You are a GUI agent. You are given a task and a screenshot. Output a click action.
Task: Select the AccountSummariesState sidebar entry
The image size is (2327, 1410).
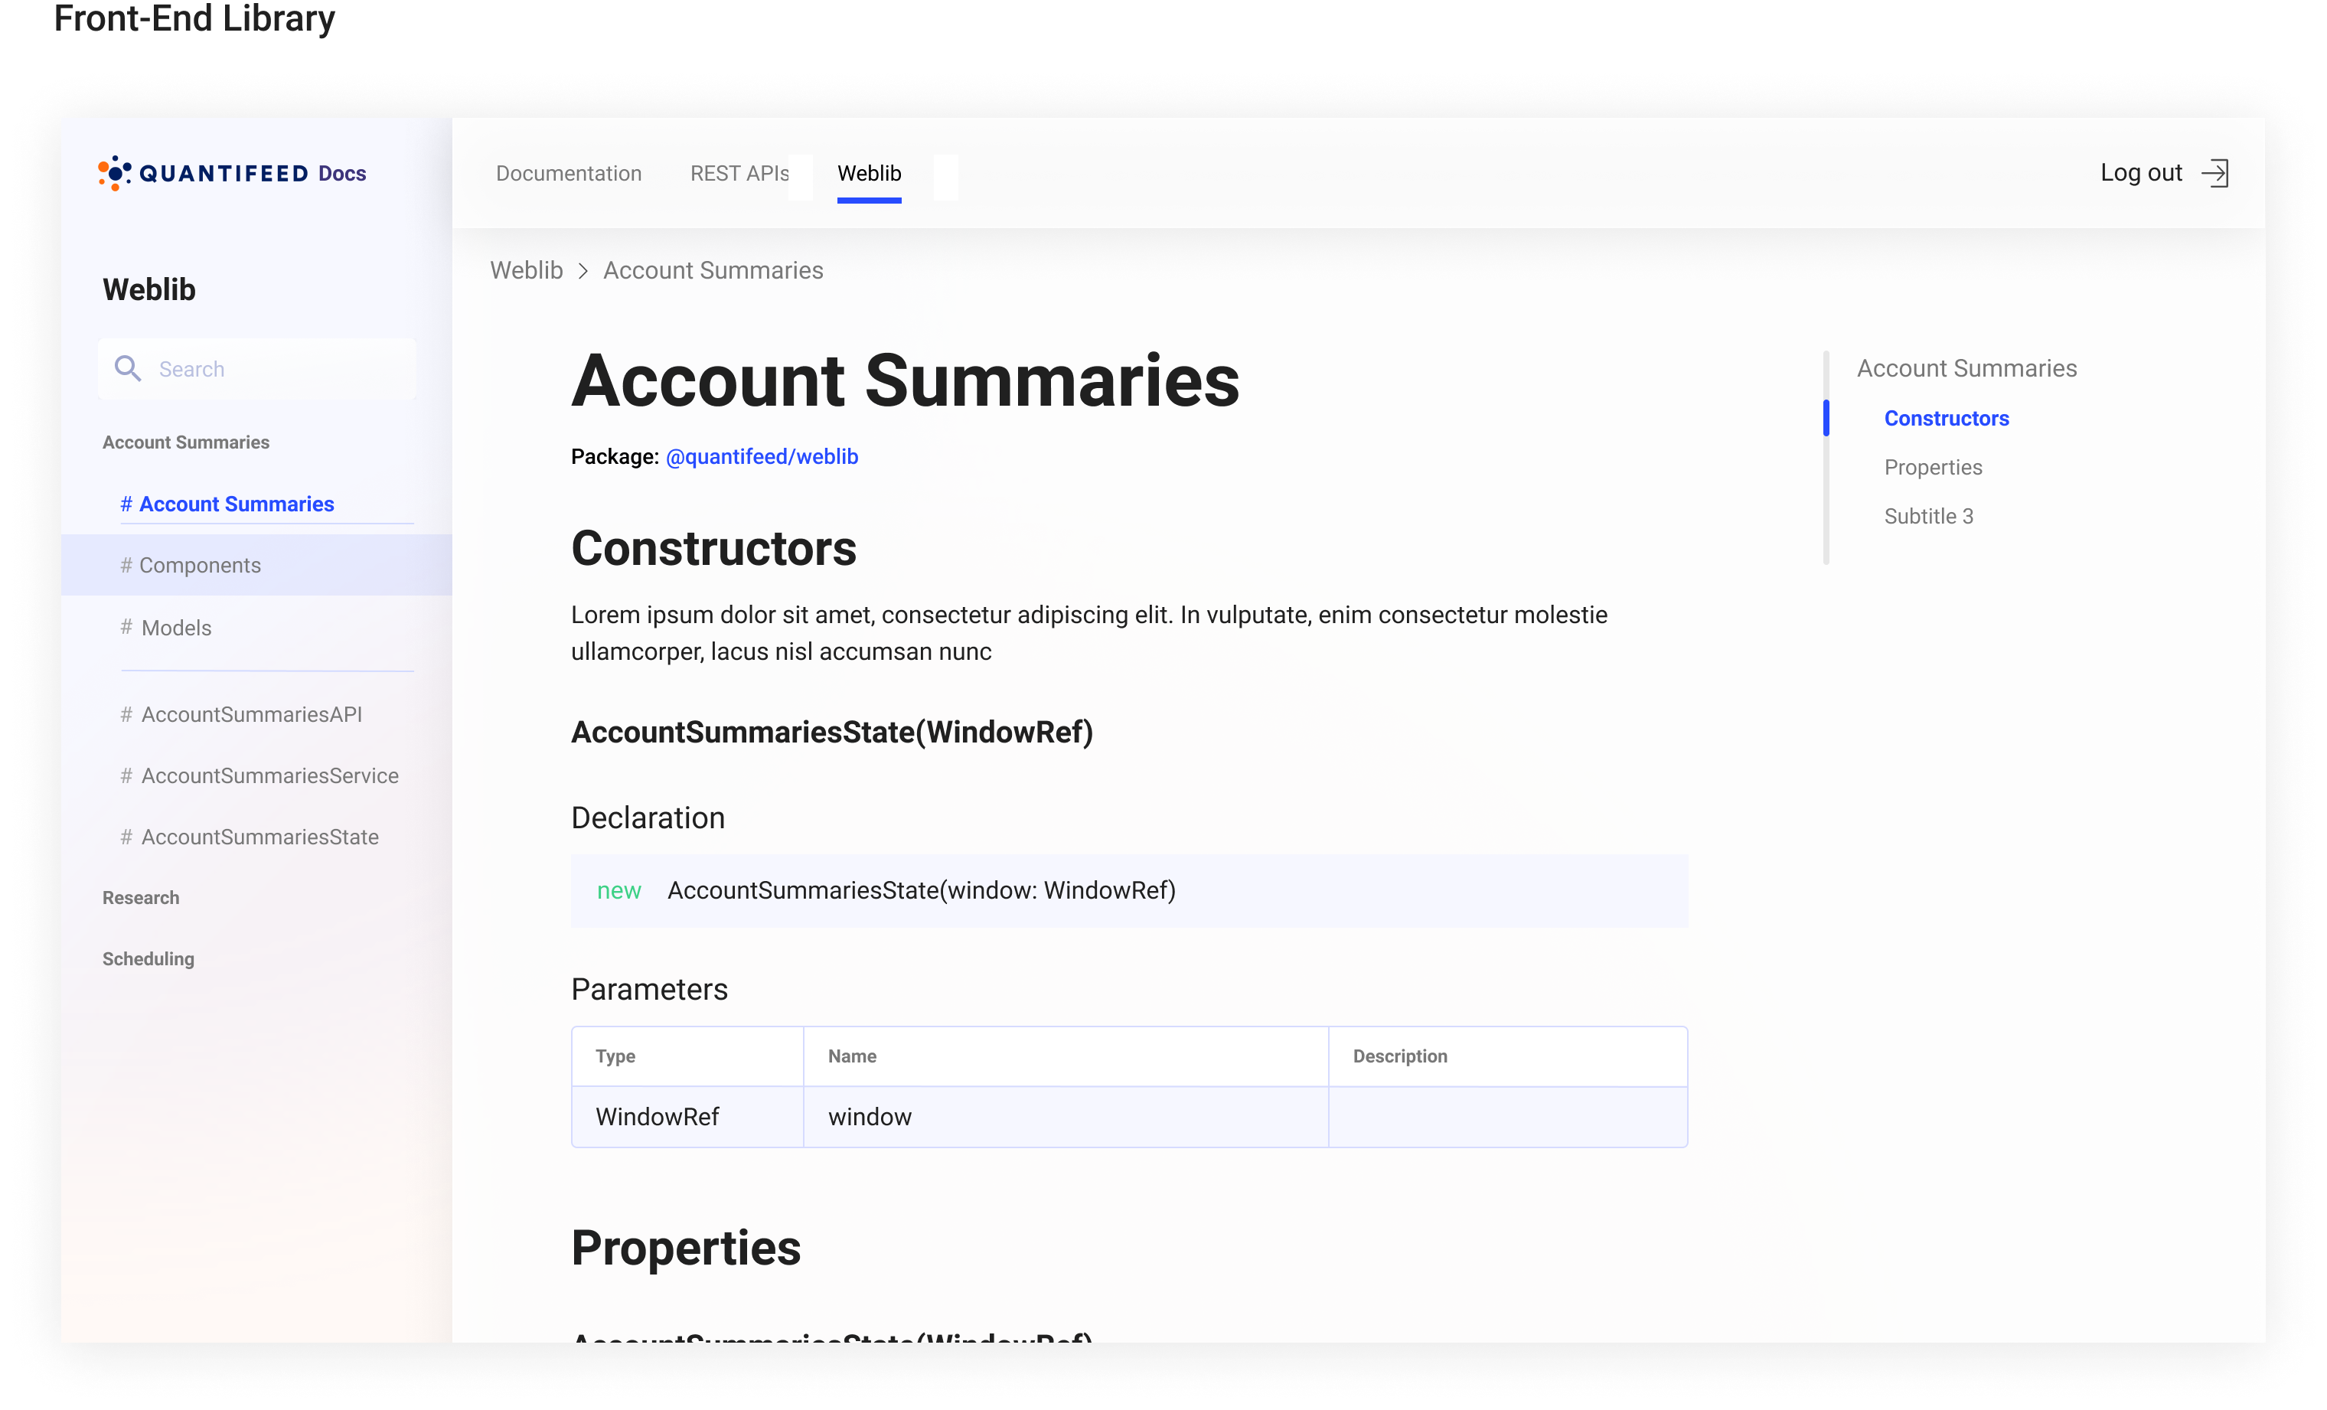point(259,837)
